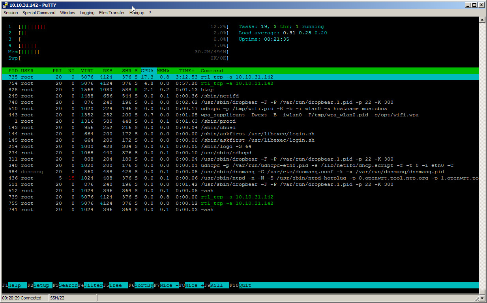487x303 pixels.
Task: Open the question mark help menu
Action: pyautogui.click(x=150, y=13)
